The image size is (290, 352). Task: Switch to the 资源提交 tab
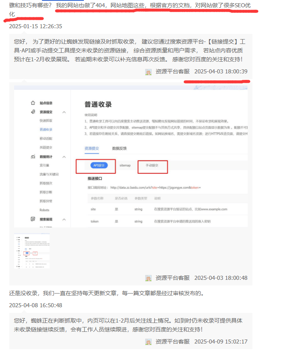92,148
